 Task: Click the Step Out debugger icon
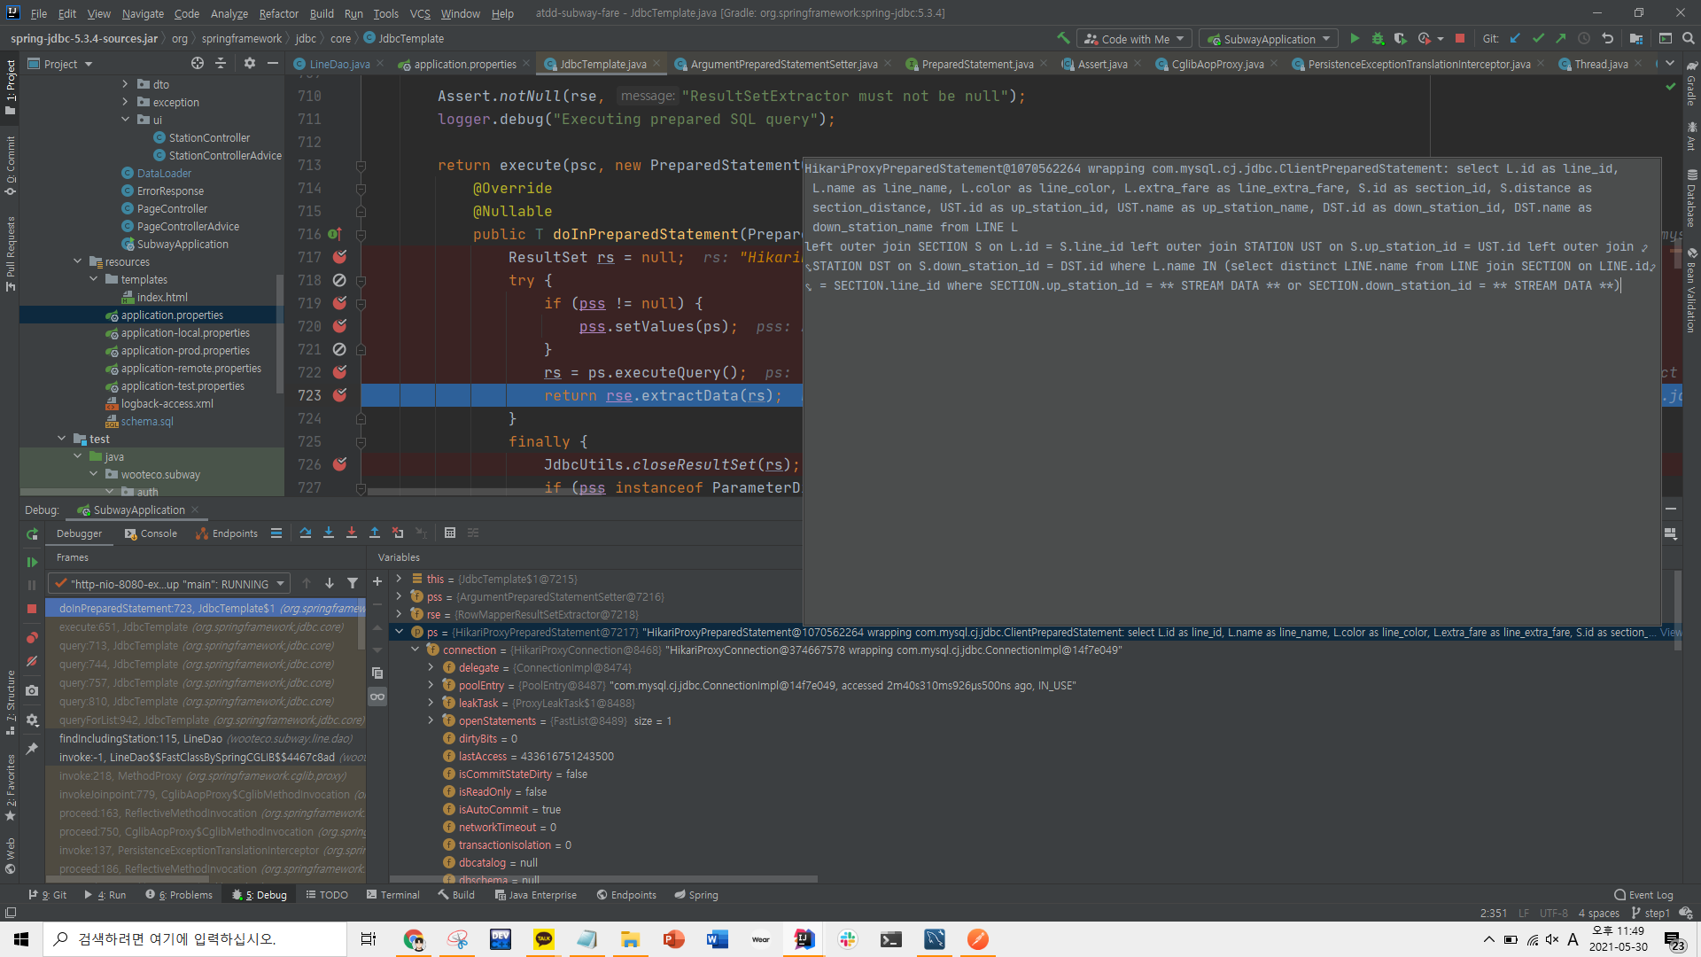(x=375, y=533)
